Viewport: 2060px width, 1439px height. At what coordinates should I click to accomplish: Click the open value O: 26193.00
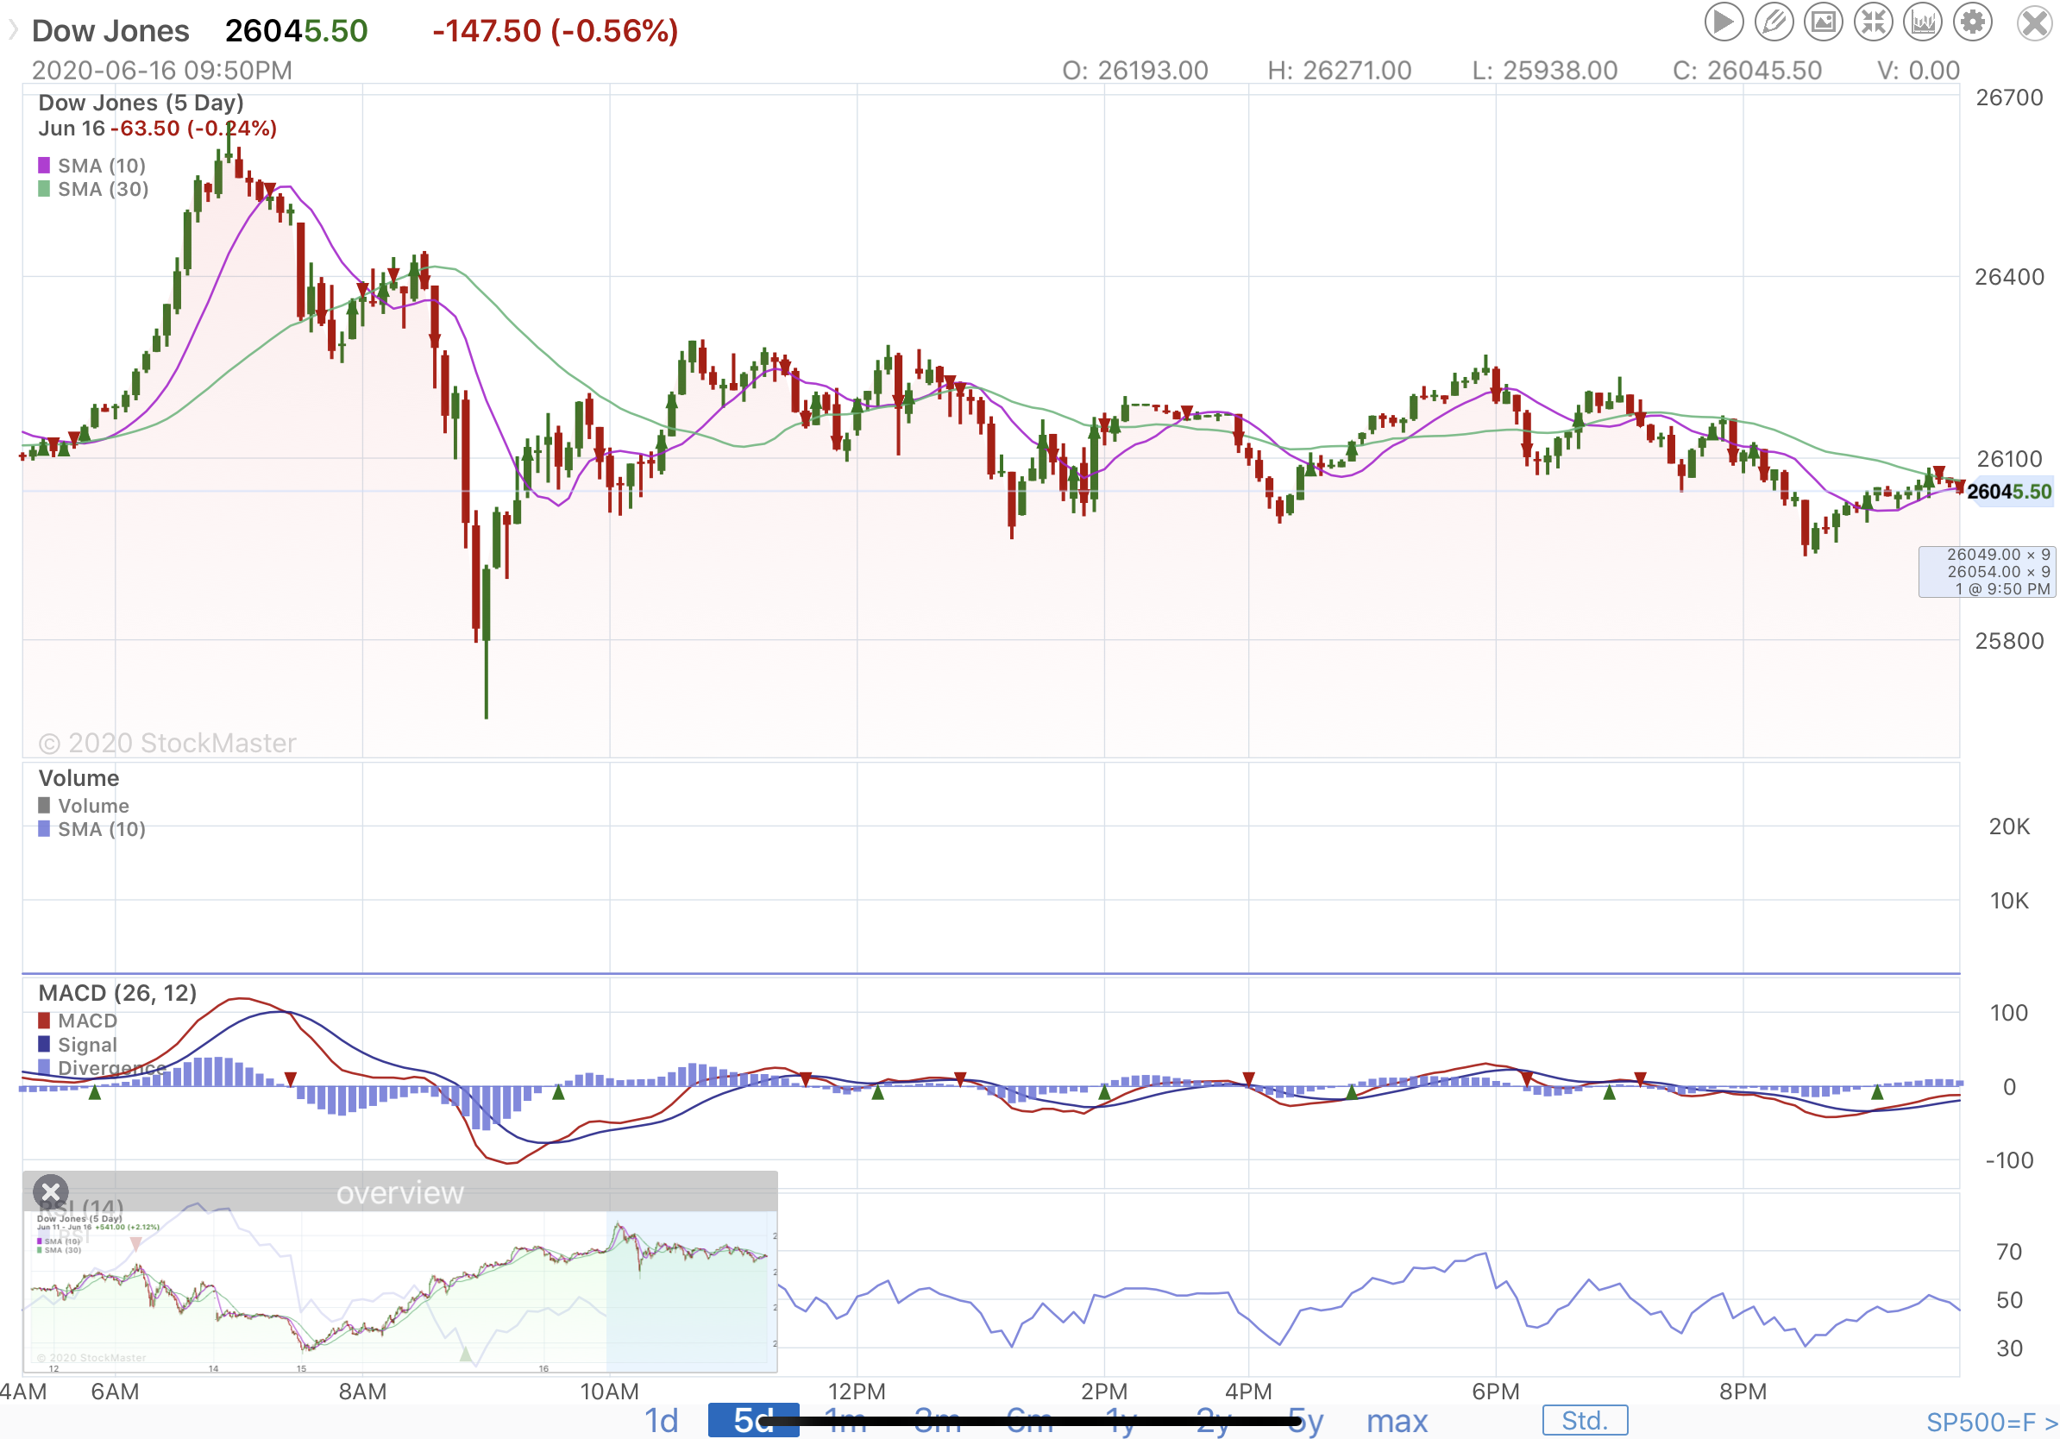(x=1135, y=70)
